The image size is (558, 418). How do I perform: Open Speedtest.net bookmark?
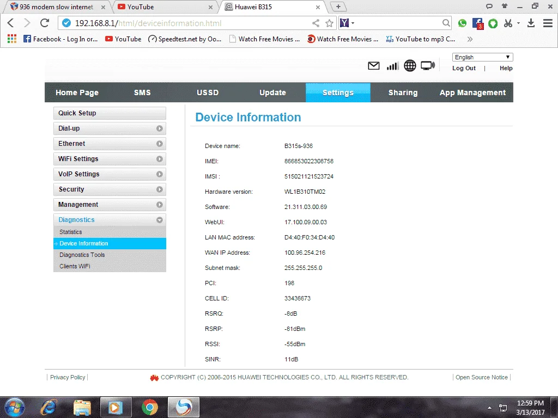tap(185, 39)
